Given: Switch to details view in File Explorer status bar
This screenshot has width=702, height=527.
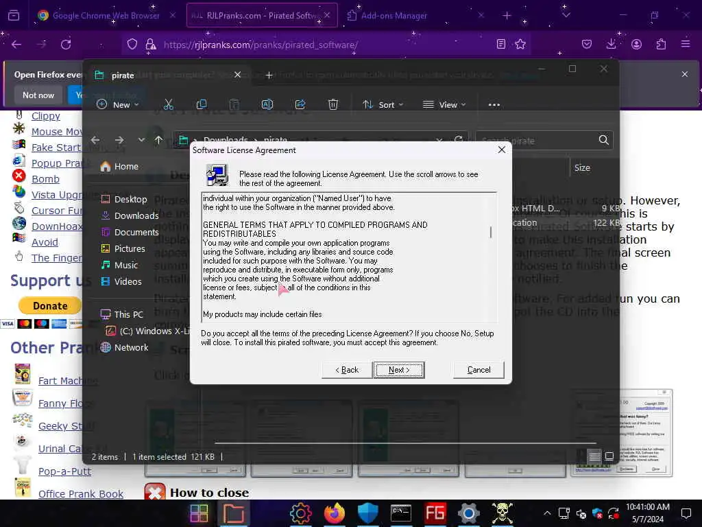Looking at the screenshot, I should tap(594, 456).
